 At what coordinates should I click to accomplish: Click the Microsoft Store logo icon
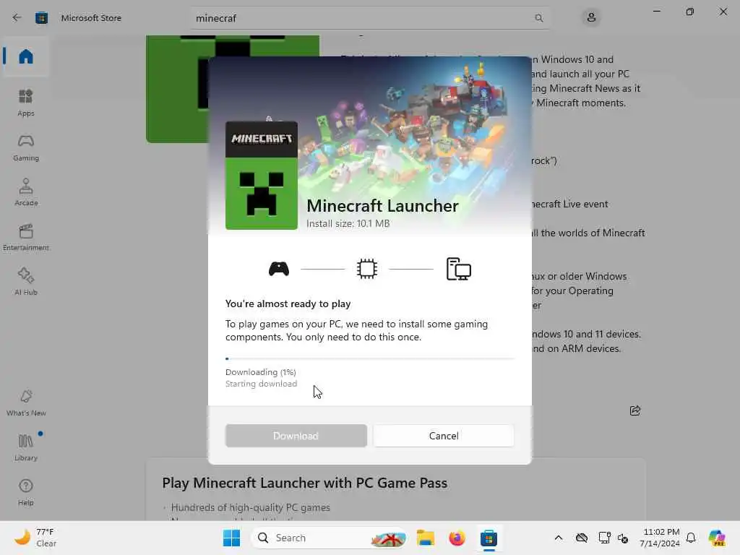(x=41, y=18)
